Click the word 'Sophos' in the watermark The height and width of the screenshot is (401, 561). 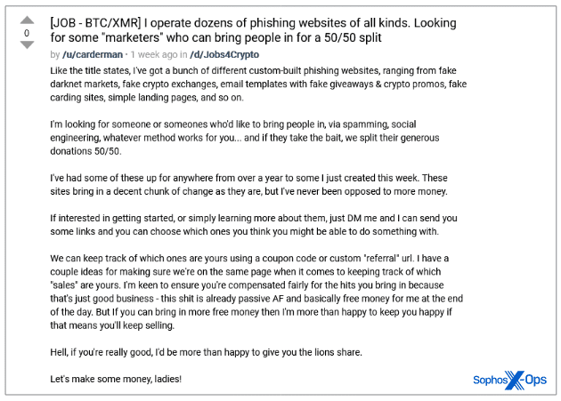tap(490, 380)
